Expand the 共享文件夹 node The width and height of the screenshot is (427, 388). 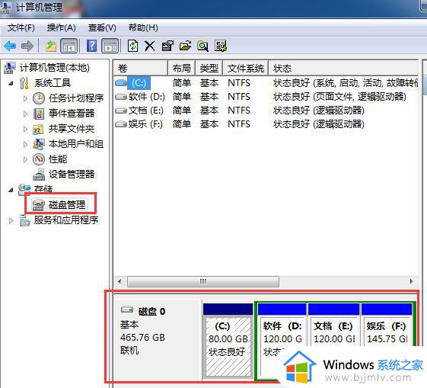pyautogui.click(x=25, y=129)
